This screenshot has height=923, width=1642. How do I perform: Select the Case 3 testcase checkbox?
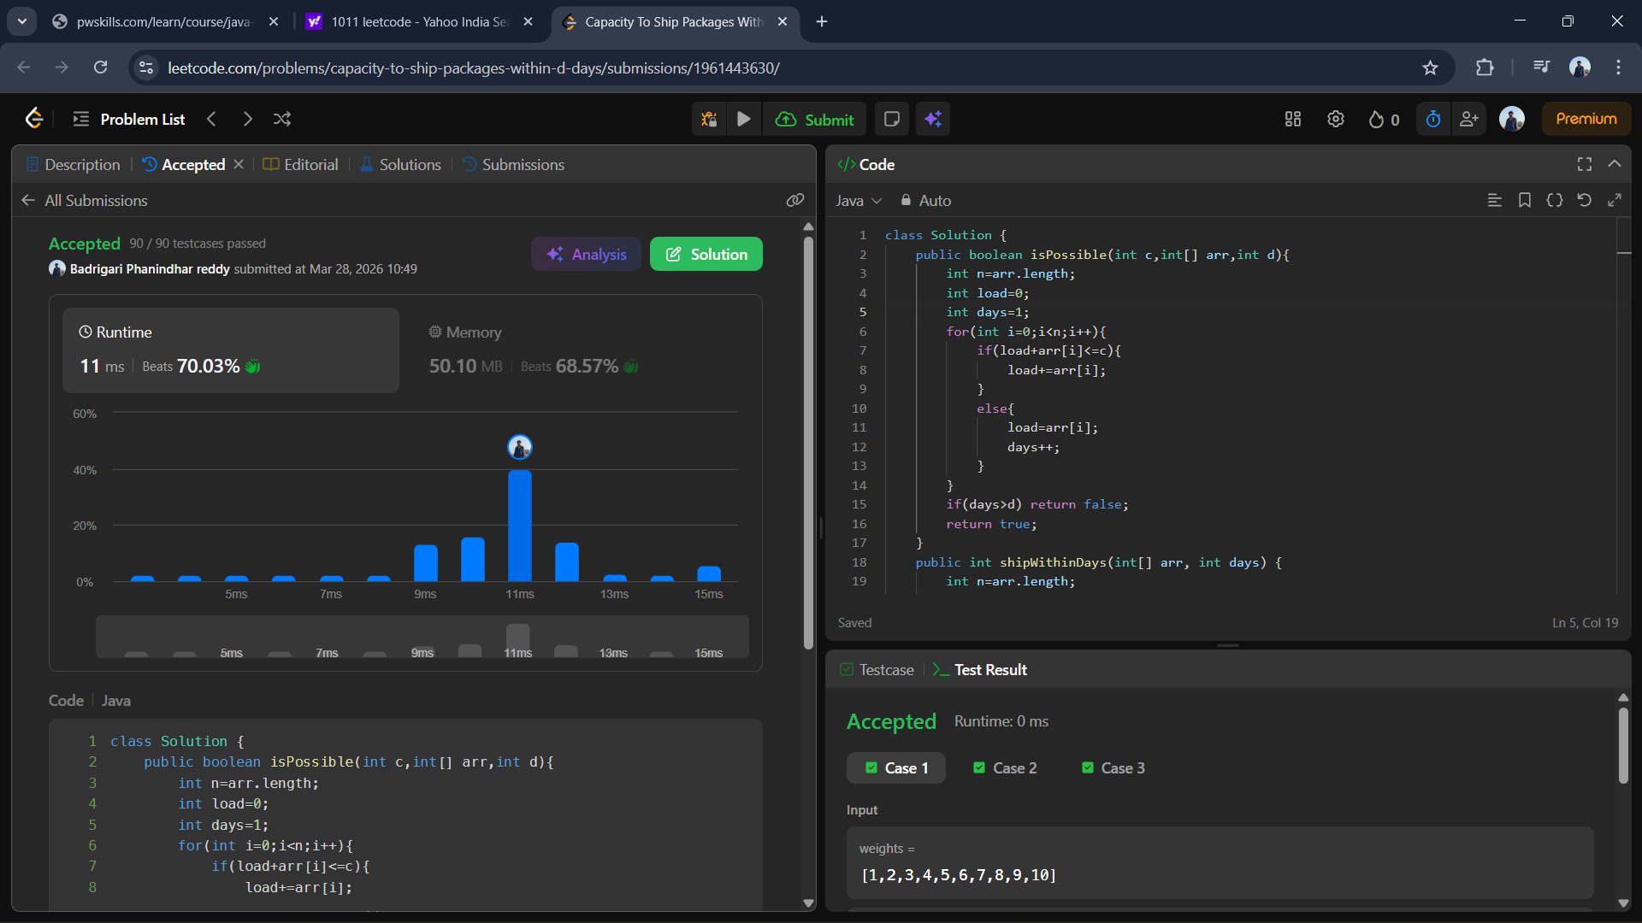click(x=1088, y=767)
